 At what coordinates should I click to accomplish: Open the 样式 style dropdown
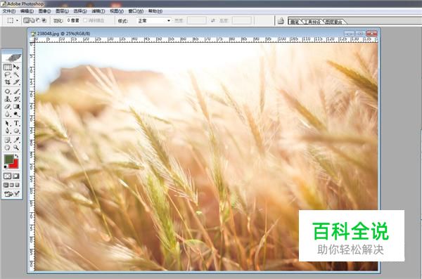pos(154,20)
